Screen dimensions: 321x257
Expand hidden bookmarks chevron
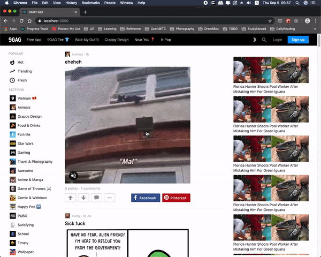[315, 29]
